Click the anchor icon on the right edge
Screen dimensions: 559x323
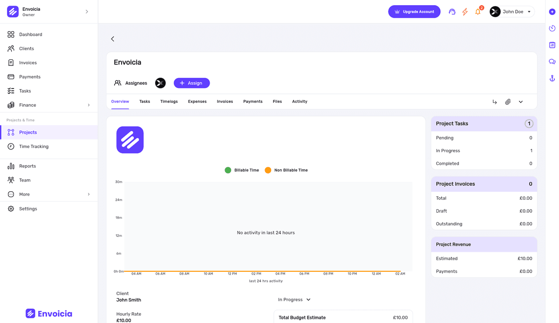[552, 78]
